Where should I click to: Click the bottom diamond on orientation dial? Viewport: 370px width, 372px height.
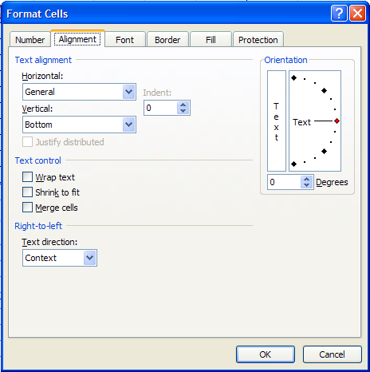coord(293,164)
